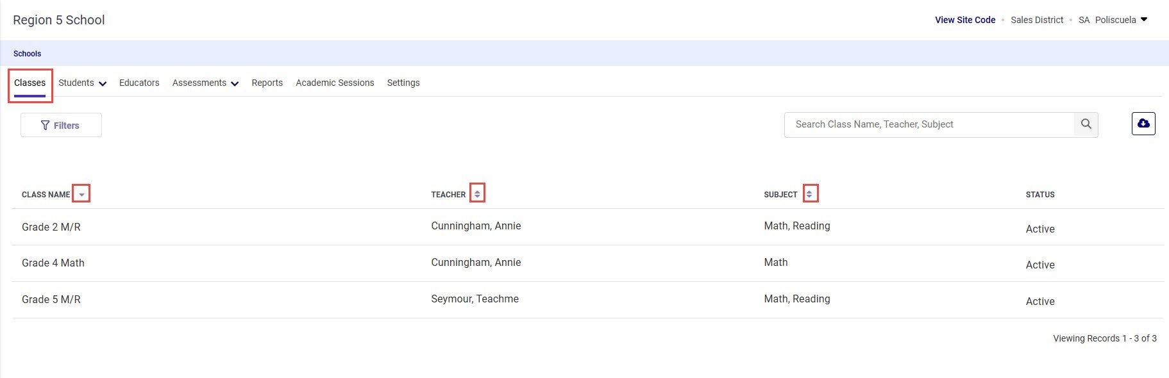
Task: Switch to the Classes tab
Action: (x=30, y=83)
